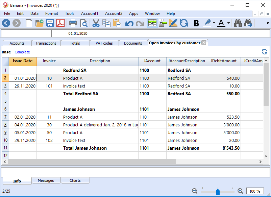This screenshot has width=271, height=197.
Task: Click the 100 % zoom field
Action: coord(255,191)
